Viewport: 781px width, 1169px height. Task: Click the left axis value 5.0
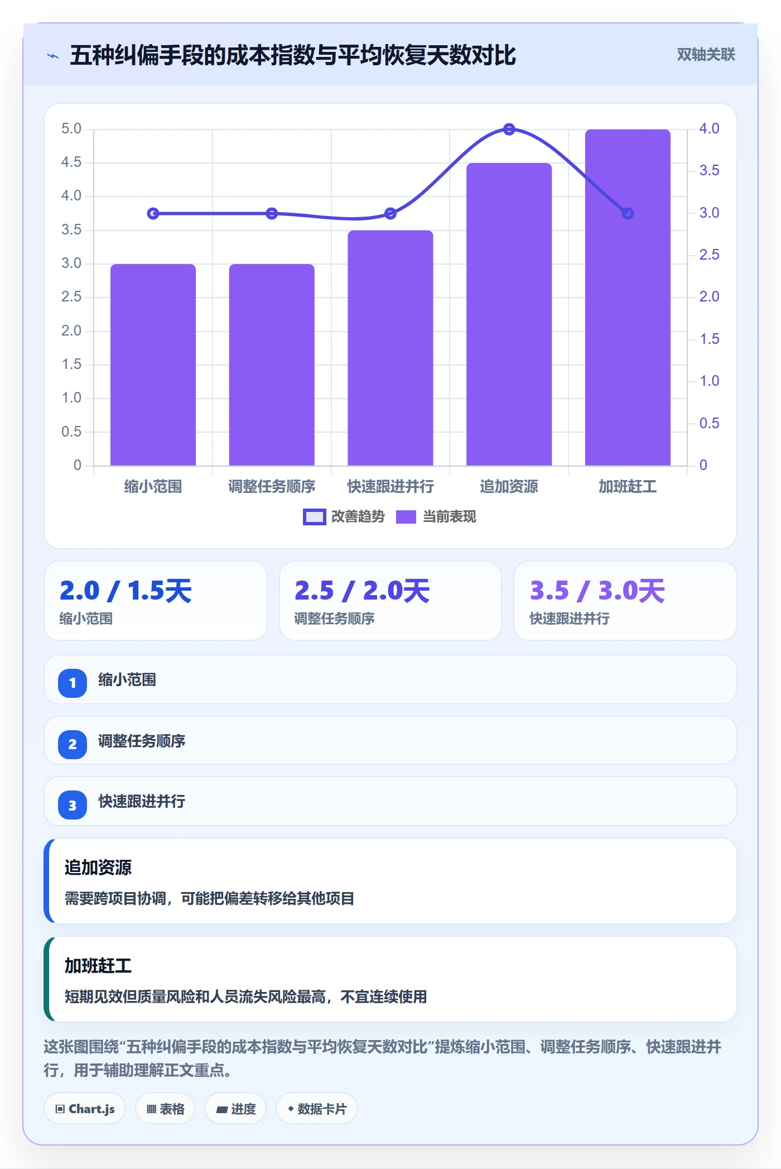(x=71, y=129)
